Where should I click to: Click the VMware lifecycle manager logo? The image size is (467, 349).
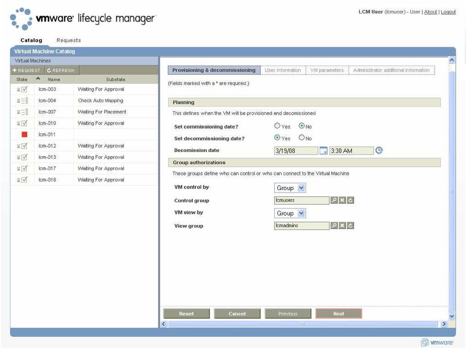[x=83, y=18]
